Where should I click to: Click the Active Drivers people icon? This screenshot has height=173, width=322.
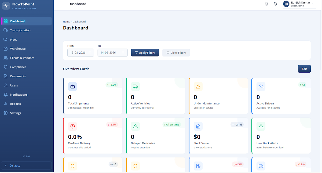pyautogui.click(x=261, y=86)
